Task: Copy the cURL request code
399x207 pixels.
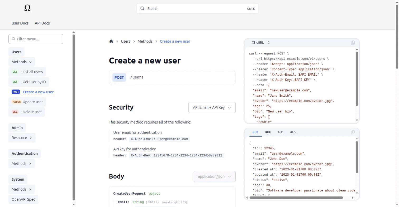Action: tap(353, 43)
